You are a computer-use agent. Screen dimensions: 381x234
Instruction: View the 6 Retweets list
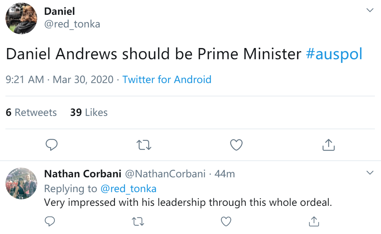[x=31, y=113]
